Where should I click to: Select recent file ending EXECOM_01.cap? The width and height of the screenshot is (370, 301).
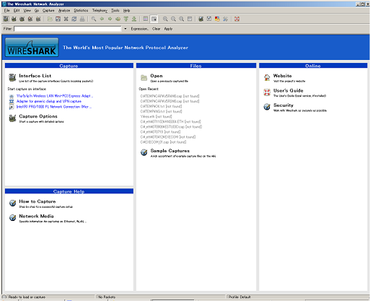pos(163,142)
